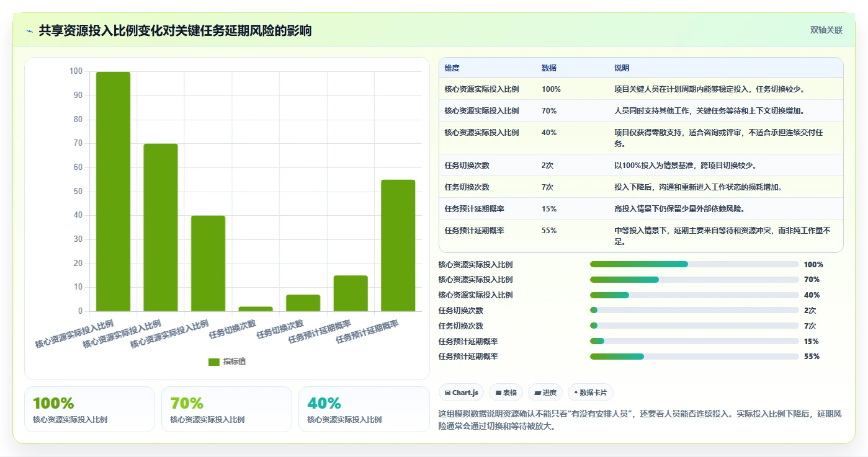Viewport: 868px width, 457px height.
Task: Click the 2次 progress bar
Action: click(694, 310)
